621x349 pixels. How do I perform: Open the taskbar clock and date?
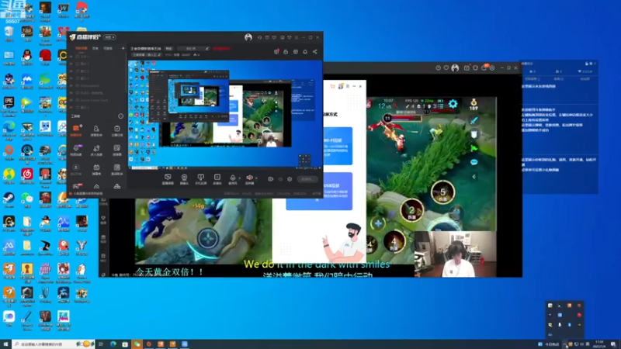(599, 344)
